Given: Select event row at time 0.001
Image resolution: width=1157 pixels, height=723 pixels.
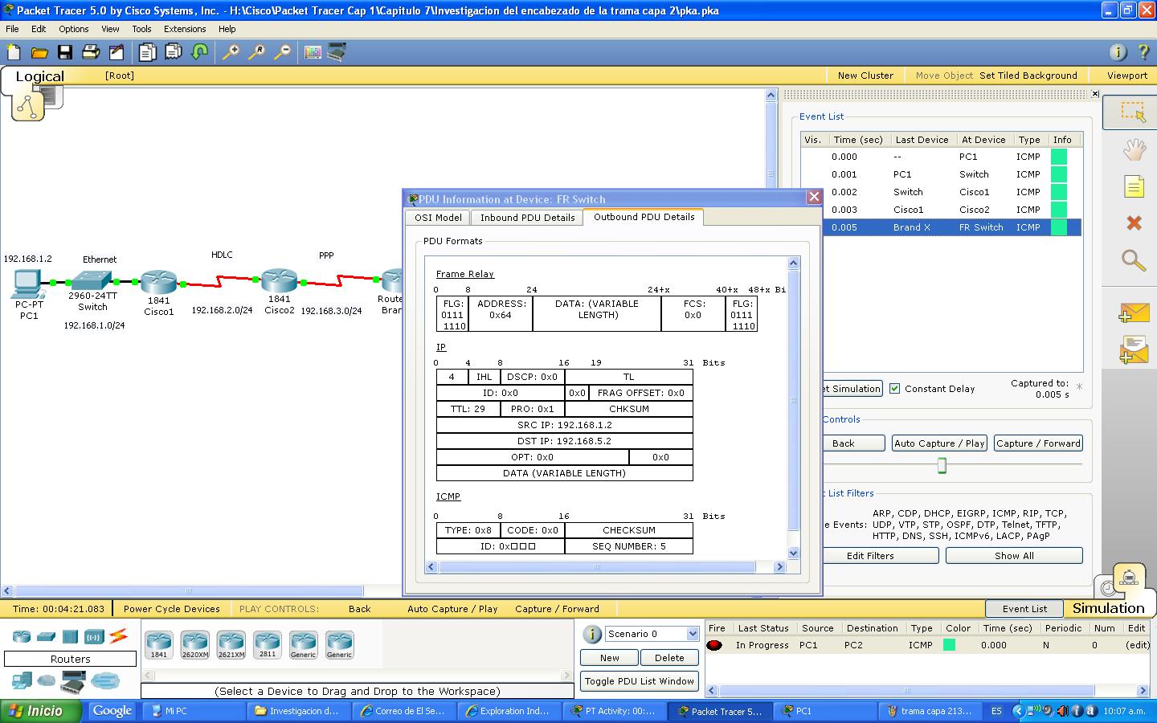Looking at the screenshot, I should [x=941, y=174].
